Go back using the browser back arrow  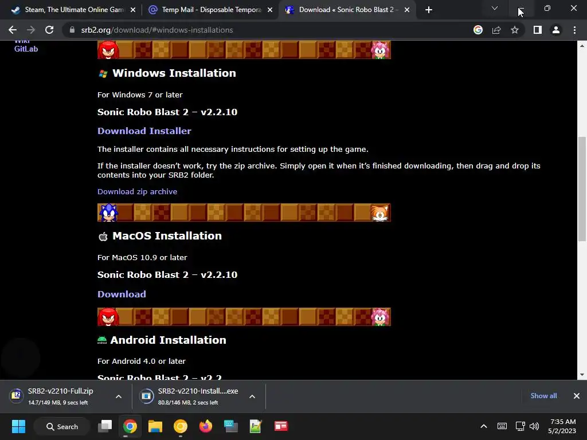point(13,30)
